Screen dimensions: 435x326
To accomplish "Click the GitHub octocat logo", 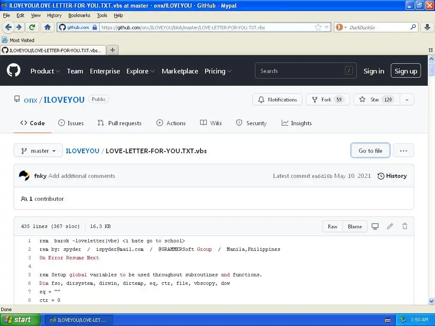I will (14, 70).
